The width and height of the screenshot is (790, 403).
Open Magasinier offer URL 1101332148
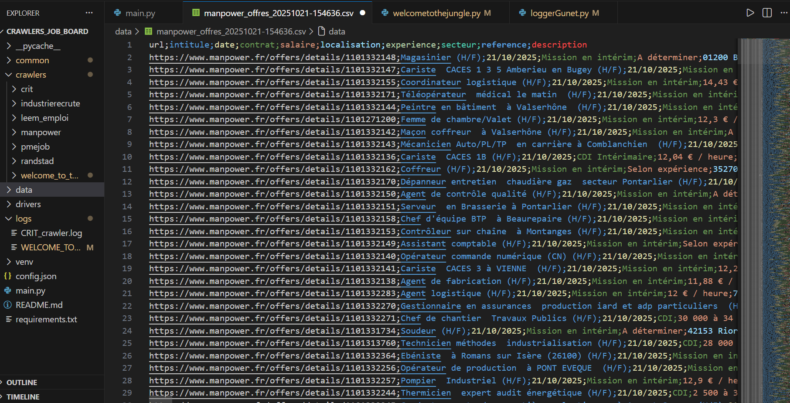click(x=272, y=57)
